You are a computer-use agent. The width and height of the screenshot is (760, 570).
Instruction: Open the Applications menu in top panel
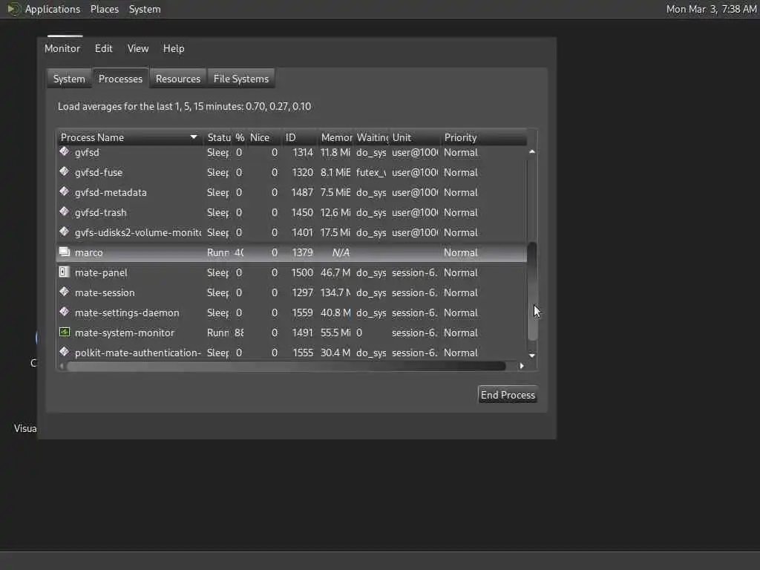(x=53, y=9)
